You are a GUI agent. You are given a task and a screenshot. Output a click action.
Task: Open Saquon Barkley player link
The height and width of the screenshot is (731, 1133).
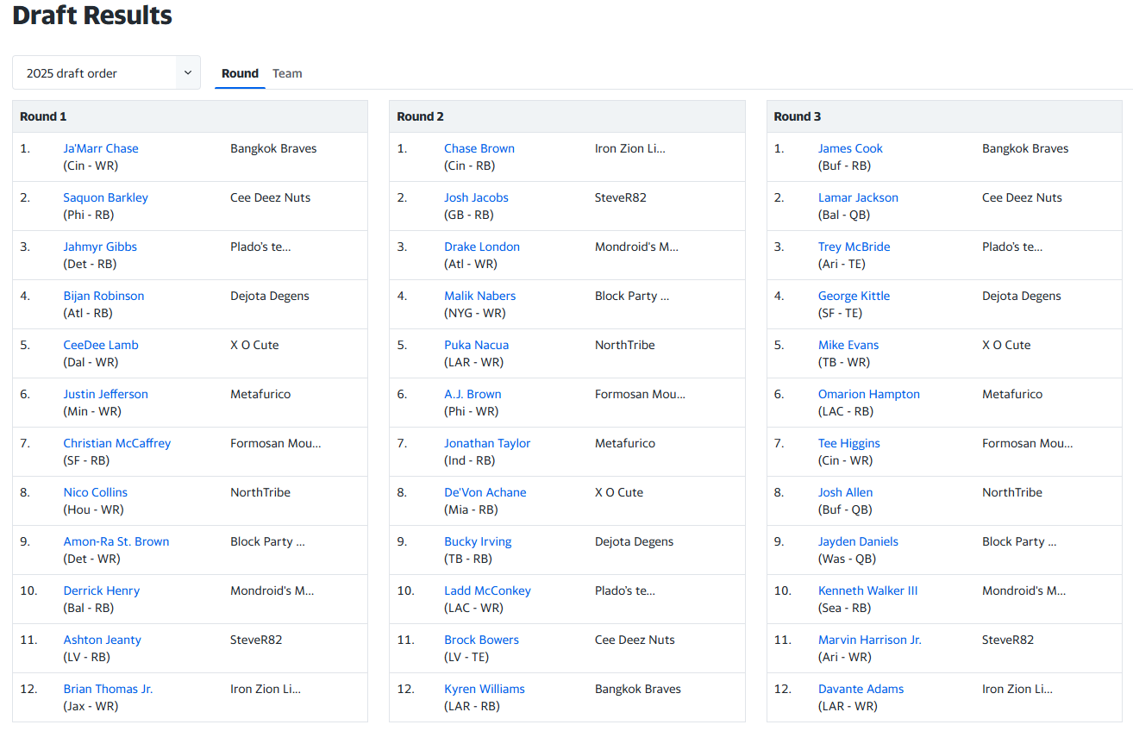[105, 197]
